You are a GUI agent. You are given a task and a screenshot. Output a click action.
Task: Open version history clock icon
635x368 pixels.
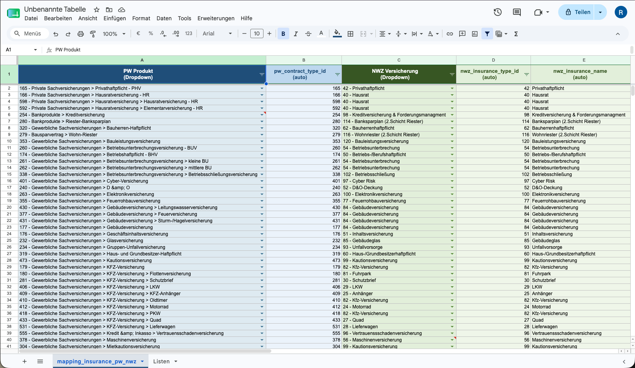click(x=497, y=12)
